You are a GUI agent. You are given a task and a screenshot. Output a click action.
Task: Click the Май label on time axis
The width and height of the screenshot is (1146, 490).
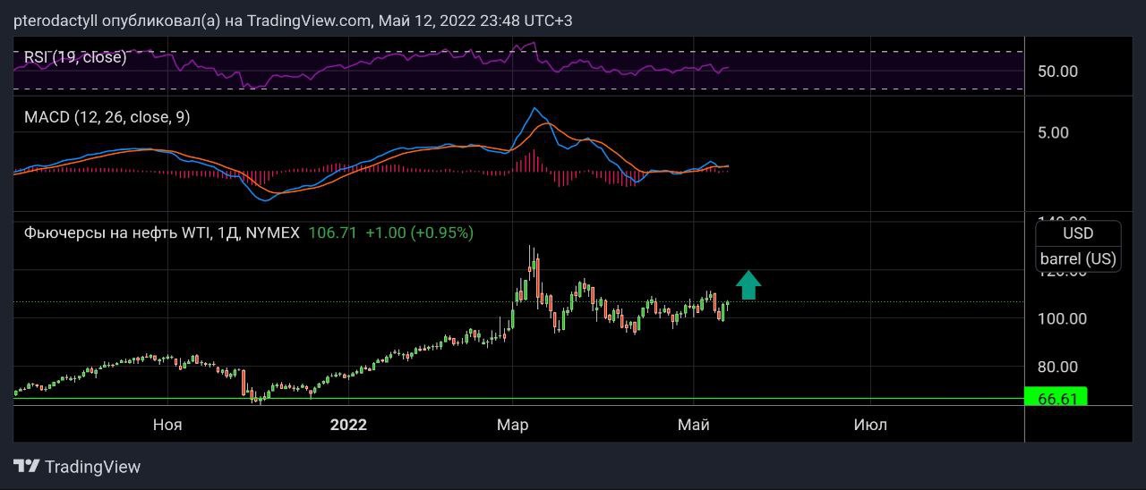pyautogui.click(x=694, y=424)
